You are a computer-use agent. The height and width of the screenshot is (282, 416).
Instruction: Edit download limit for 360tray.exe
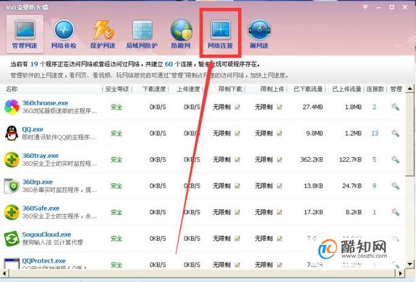click(x=237, y=160)
